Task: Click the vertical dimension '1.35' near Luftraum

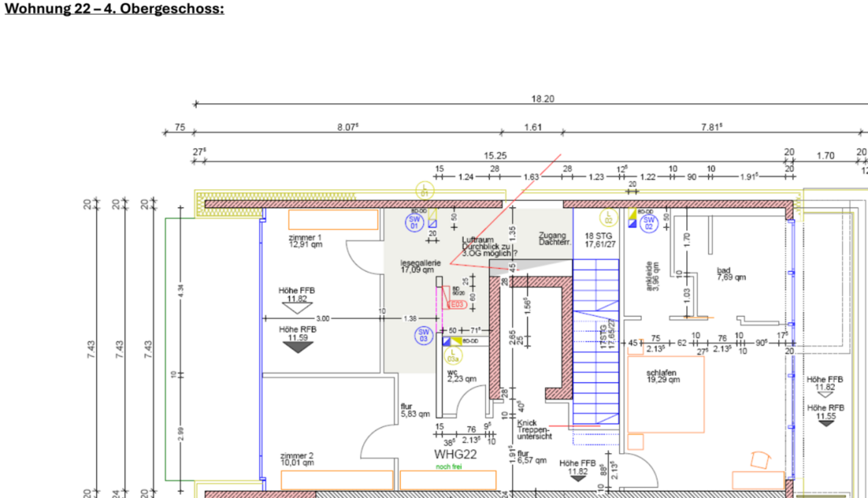Action: tap(512, 233)
